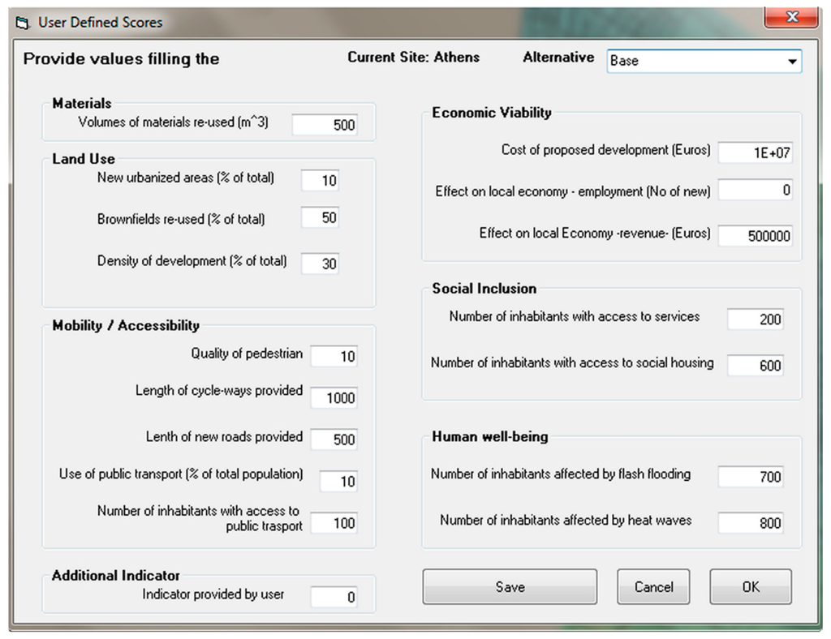Viewport: 831px width, 639px height.
Task: Click the window icon beside User Defined Scores
Action: tap(22, 23)
